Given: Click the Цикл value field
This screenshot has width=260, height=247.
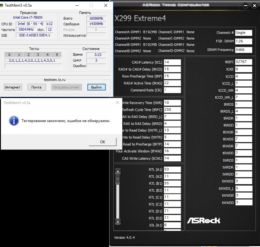Looking at the screenshot, I should point(96,60).
